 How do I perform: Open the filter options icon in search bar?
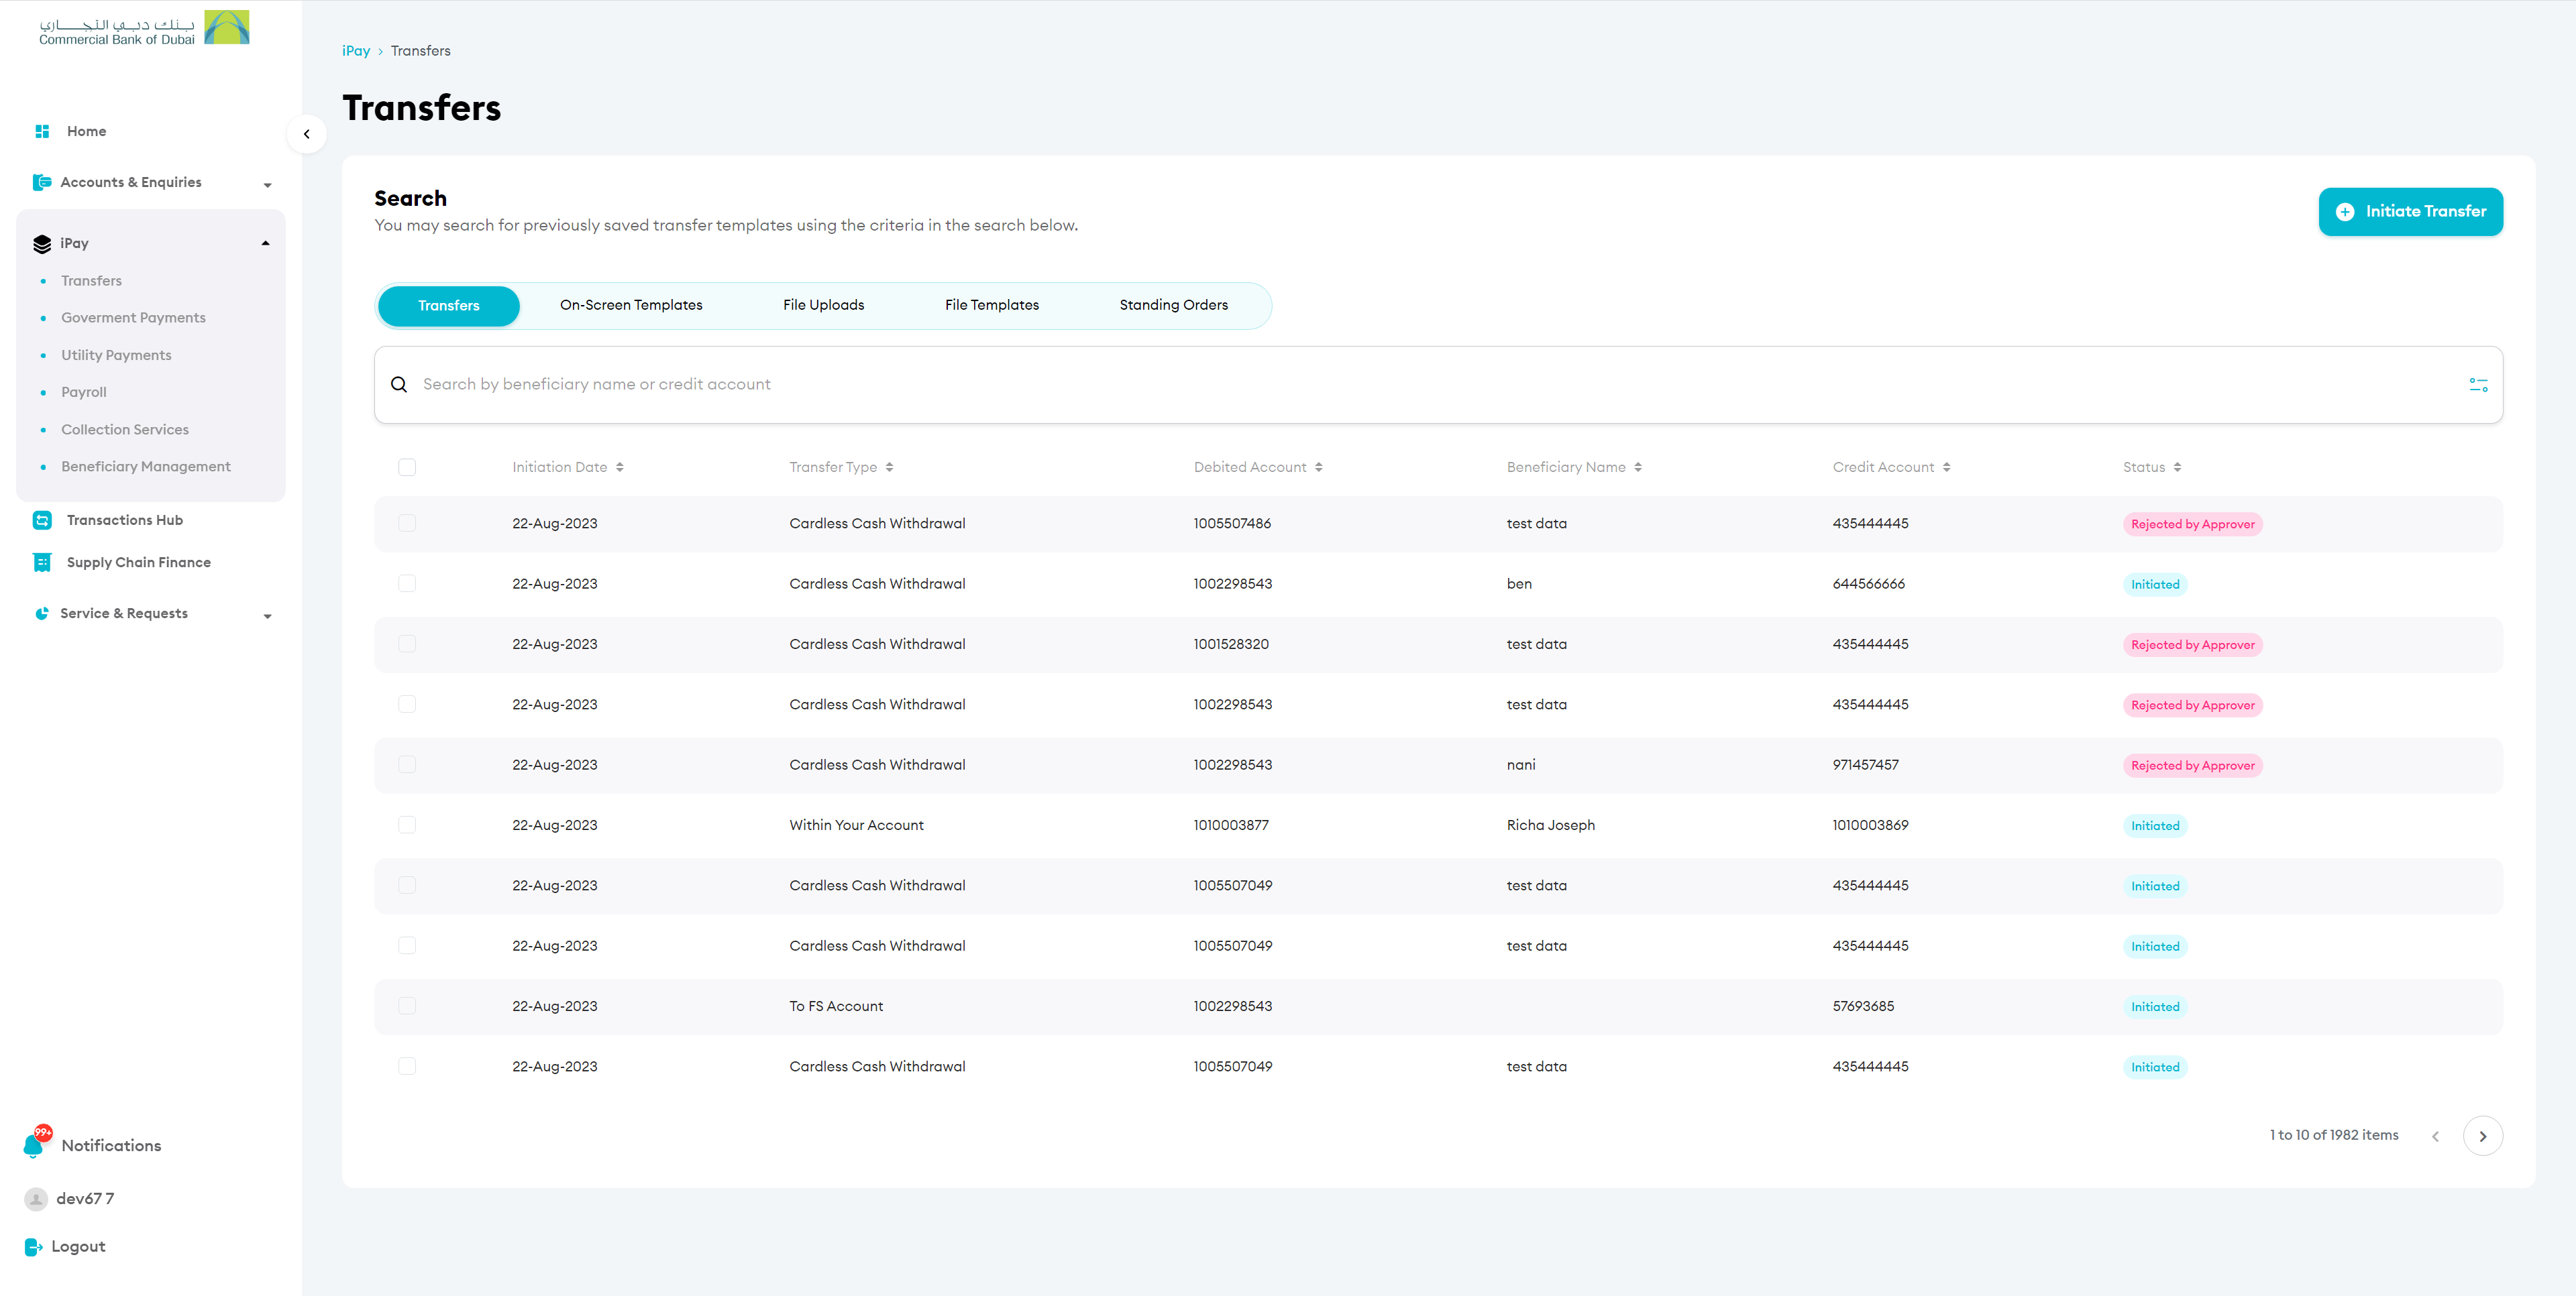click(2478, 385)
